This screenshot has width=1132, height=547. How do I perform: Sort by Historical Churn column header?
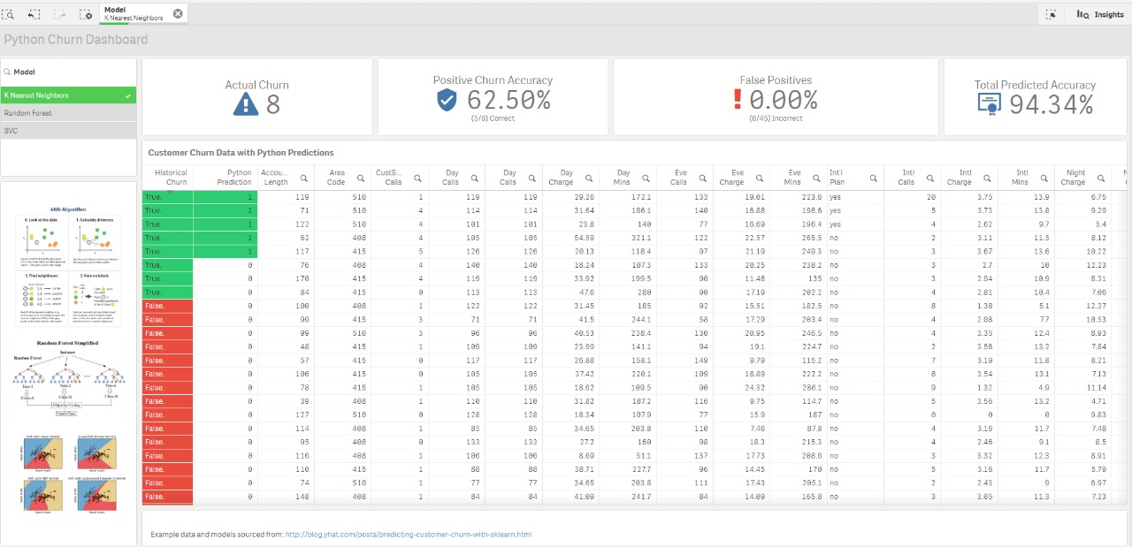[x=170, y=178]
